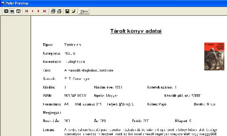The image size is (227, 136).
Task: Click the book cover thumbnail image
Action: pos(214,57)
